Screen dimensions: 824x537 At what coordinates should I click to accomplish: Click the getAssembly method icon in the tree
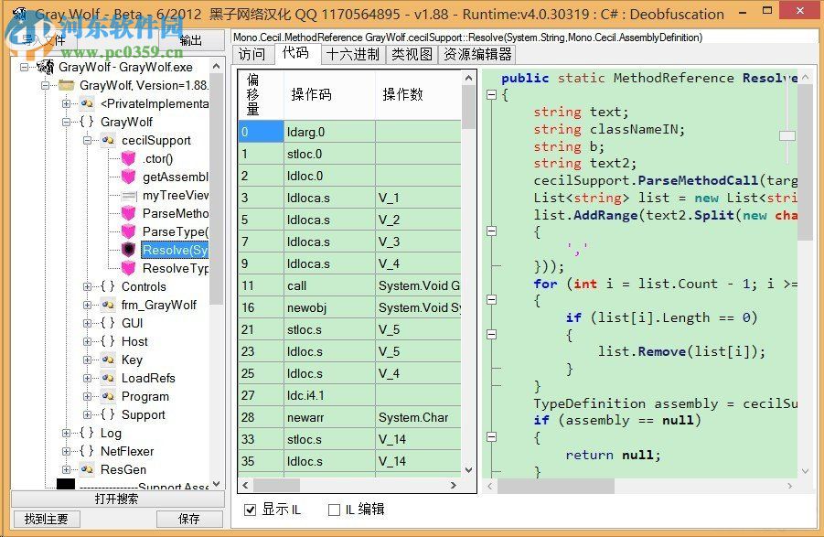(x=128, y=177)
